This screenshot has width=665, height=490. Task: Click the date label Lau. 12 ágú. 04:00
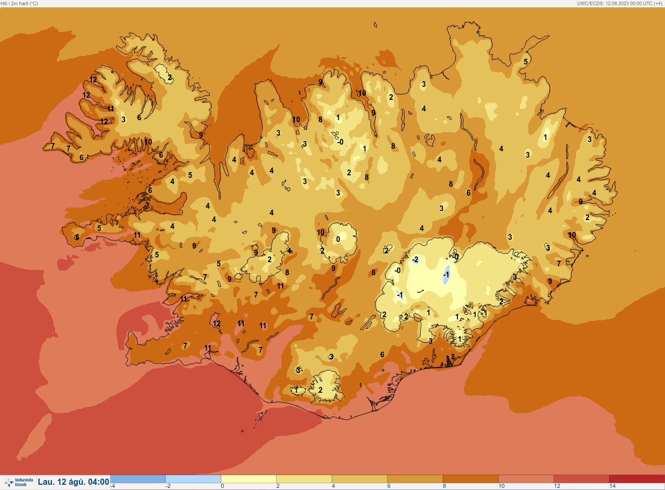click(x=73, y=482)
